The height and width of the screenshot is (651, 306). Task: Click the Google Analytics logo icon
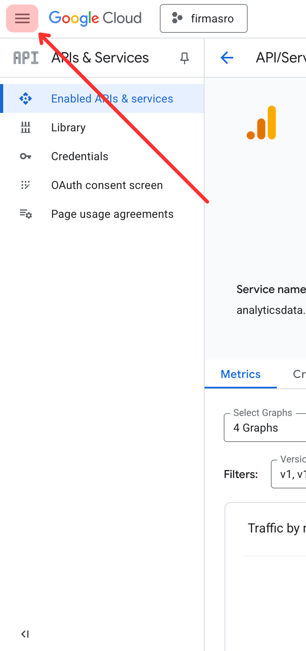pos(262,123)
